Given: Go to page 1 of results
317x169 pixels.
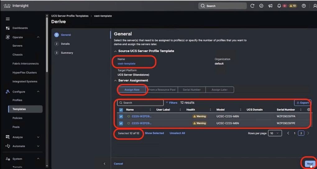Looking at the screenshot, I should click(x=295, y=133).
